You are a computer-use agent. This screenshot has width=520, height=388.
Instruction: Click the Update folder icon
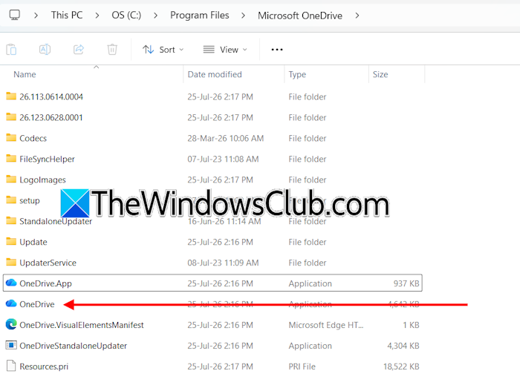point(11,242)
